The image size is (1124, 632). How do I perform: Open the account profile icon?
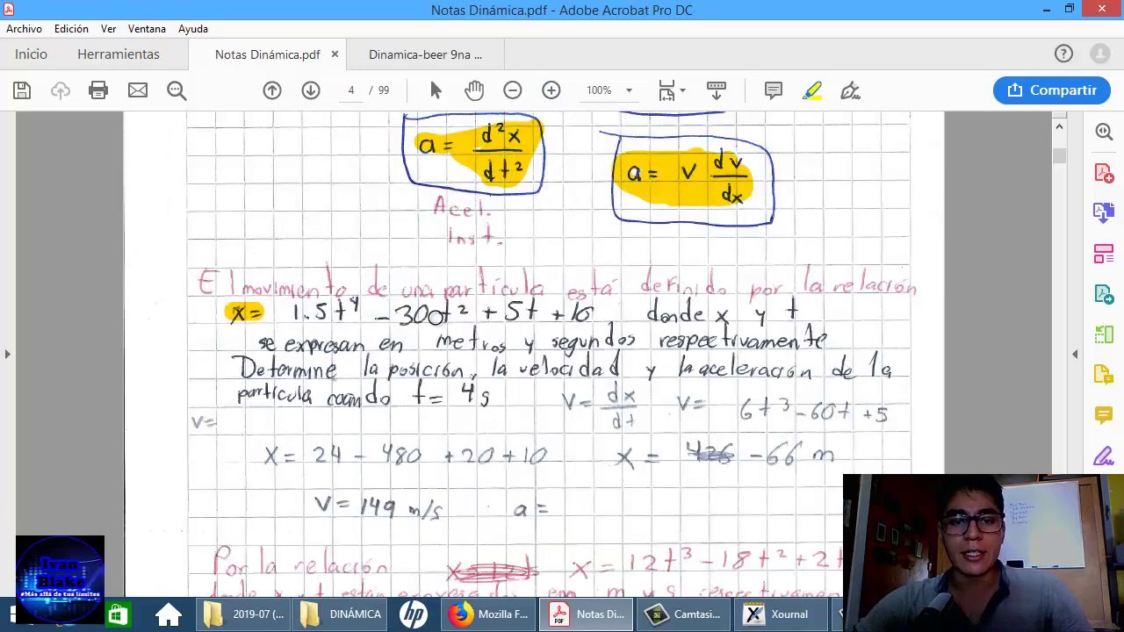pyautogui.click(x=1100, y=54)
